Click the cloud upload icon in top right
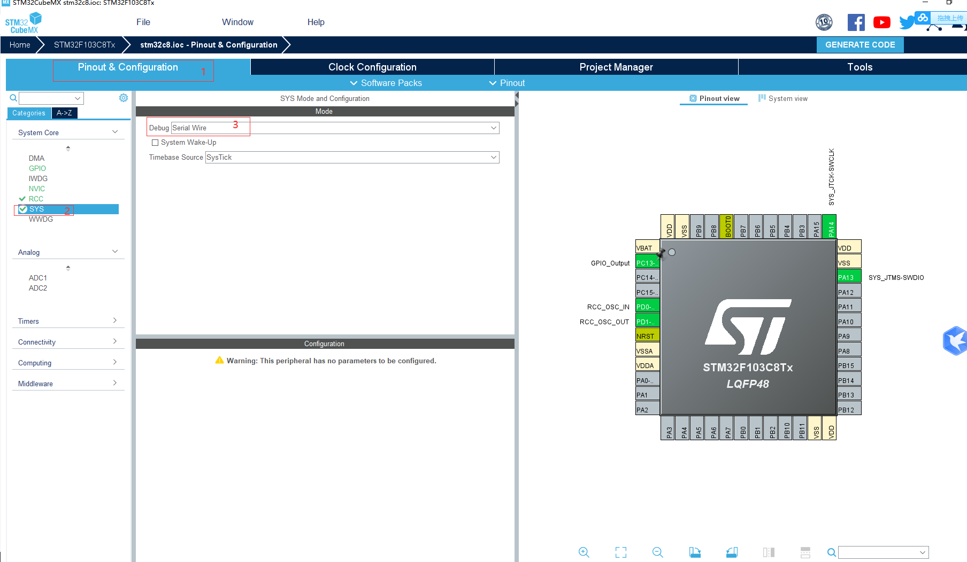967x562 pixels. click(923, 18)
